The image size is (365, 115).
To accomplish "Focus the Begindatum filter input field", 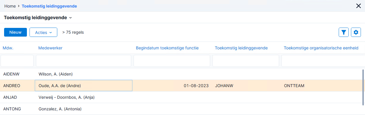I will pos(172,61).
